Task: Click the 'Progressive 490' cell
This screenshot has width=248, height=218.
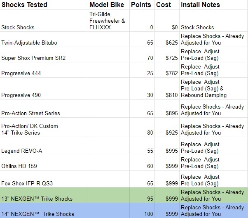Action: pyautogui.click(x=44, y=88)
